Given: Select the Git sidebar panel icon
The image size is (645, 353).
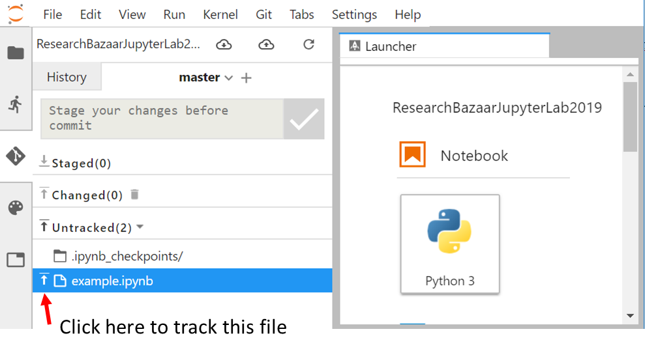Looking at the screenshot, I should [x=16, y=156].
